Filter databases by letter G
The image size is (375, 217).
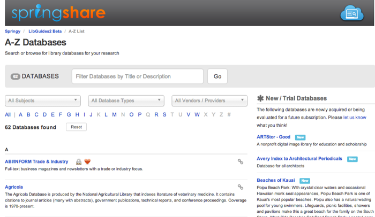coord(69,114)
